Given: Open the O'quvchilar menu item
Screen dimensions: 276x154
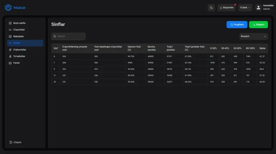Looking at the screenshot, I should [25, 30].
